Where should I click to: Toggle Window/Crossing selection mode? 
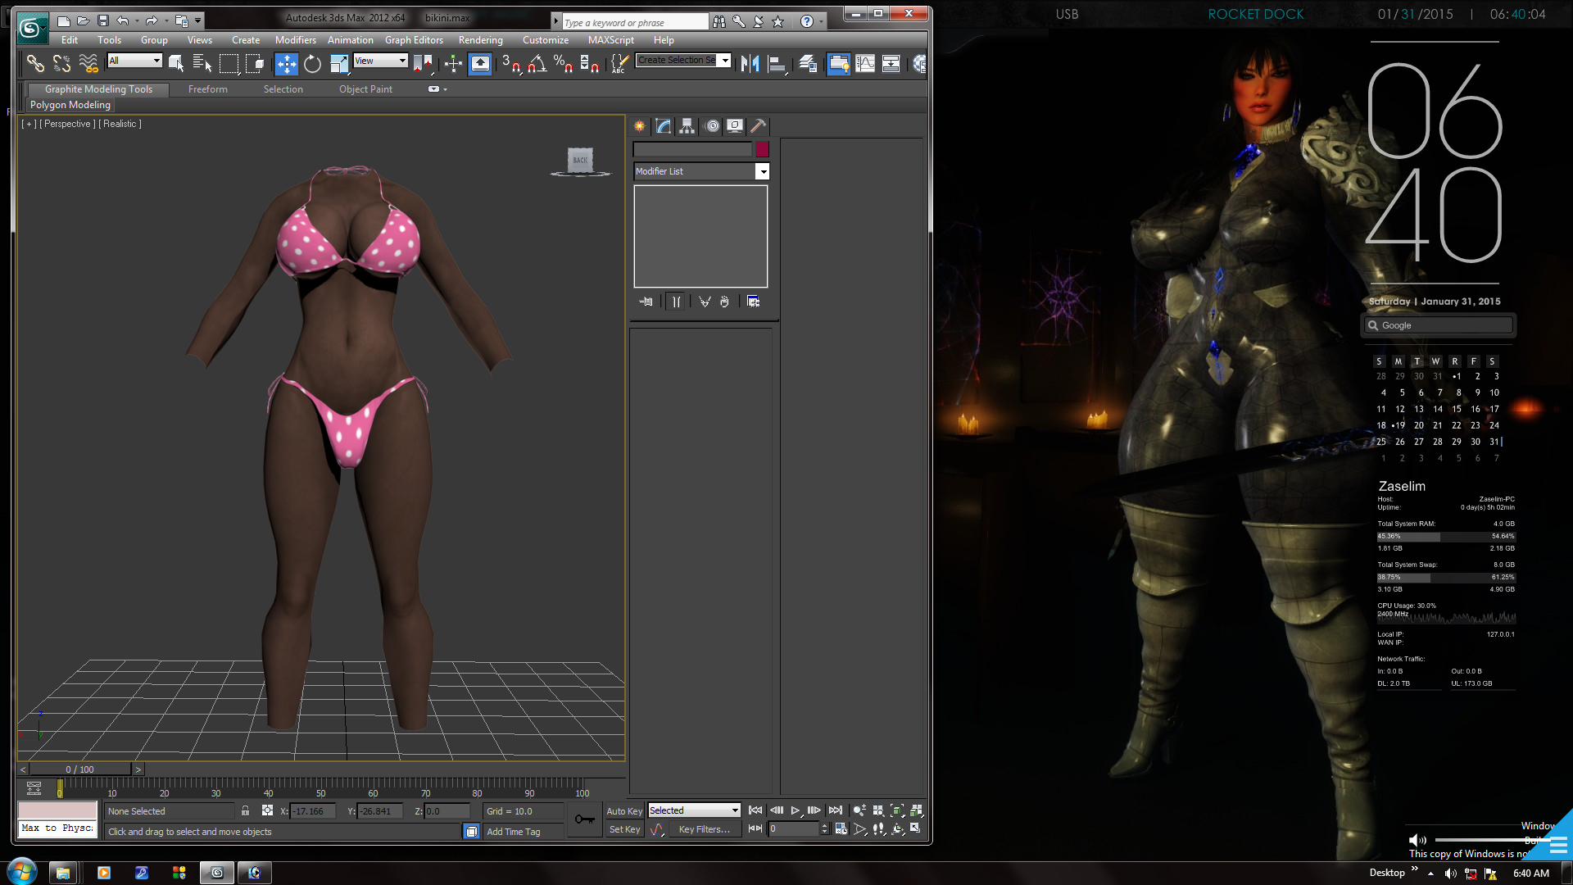[255, 63]
